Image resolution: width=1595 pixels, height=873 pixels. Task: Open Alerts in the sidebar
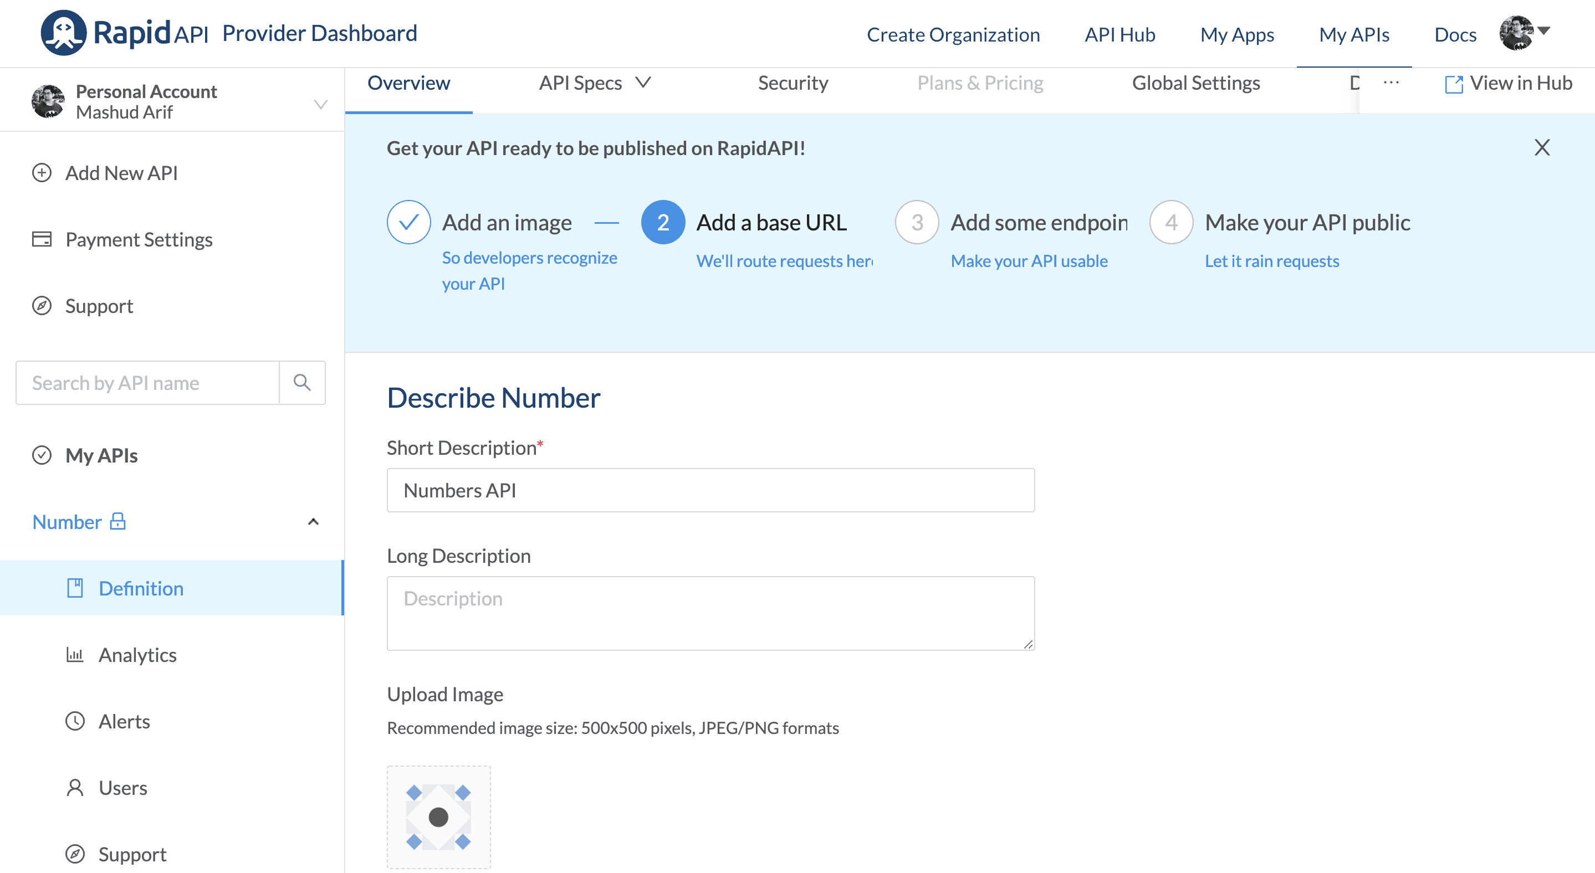coord(124,721)
